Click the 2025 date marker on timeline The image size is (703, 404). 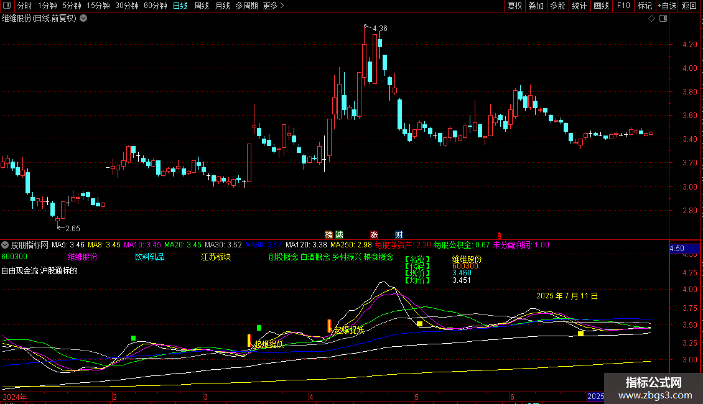[596, 397]
